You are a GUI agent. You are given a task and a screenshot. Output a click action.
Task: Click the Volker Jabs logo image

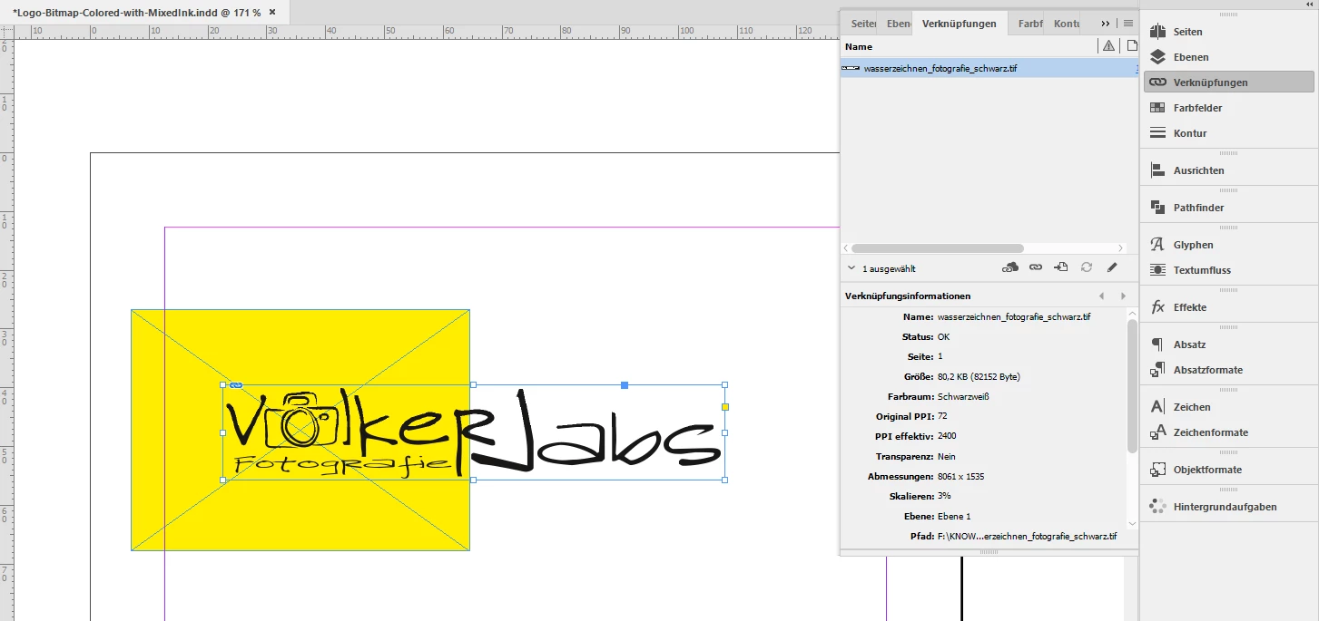pyautogui.click(x=472, y=433)
